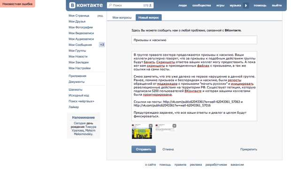Log out with выйти link

[277, 5]
